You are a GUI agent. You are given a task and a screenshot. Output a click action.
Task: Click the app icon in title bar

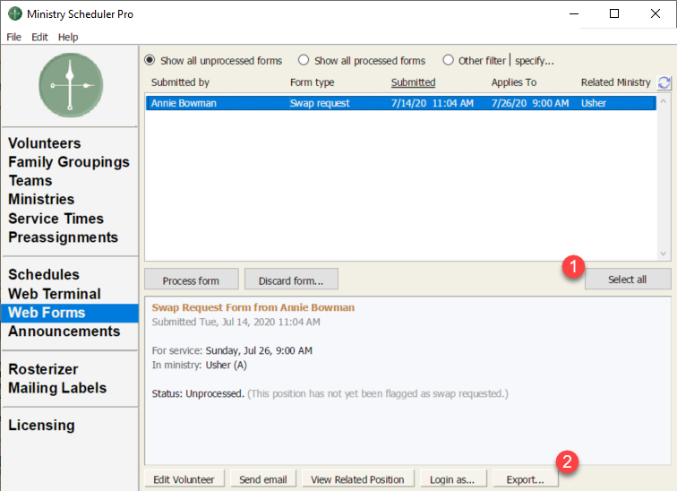tap(14, 14)
